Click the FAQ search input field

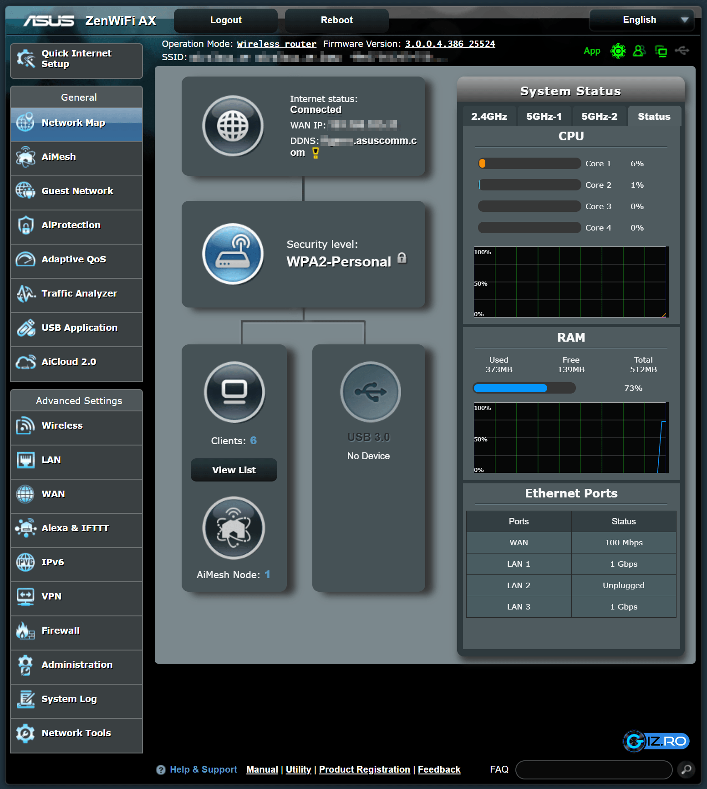594,769
